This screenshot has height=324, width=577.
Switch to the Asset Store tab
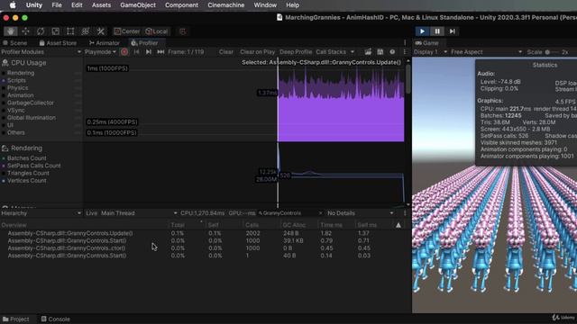pos(58,43)
